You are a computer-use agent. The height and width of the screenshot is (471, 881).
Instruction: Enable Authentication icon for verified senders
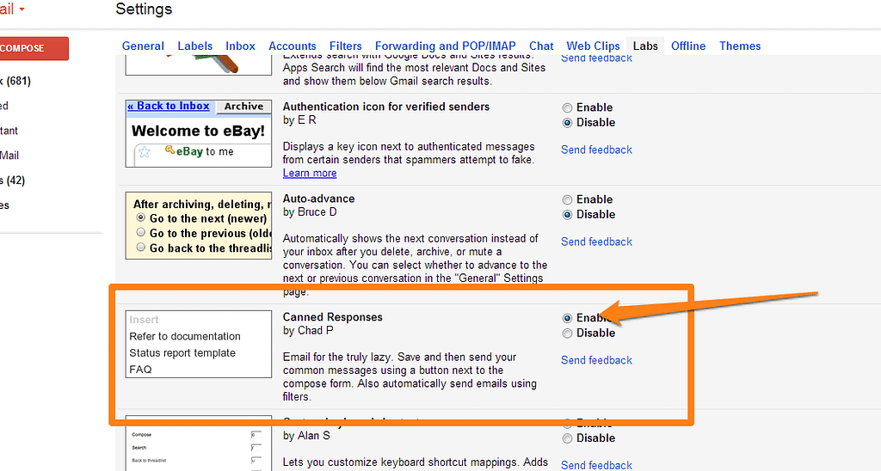pyautogui.click(x=567, y=108)
